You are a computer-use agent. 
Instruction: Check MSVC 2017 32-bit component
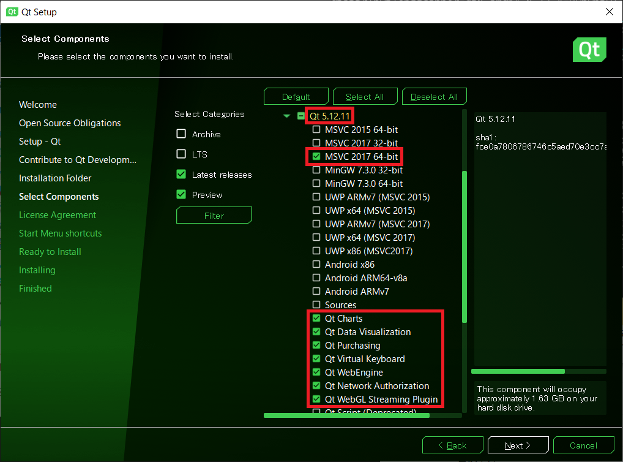click(316, 143)
